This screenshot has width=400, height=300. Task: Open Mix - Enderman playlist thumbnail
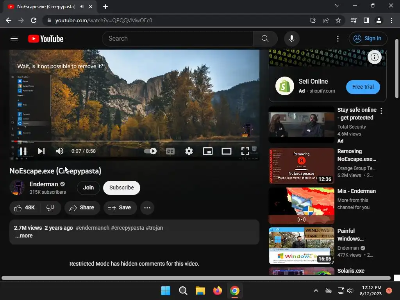coord(302,206)
